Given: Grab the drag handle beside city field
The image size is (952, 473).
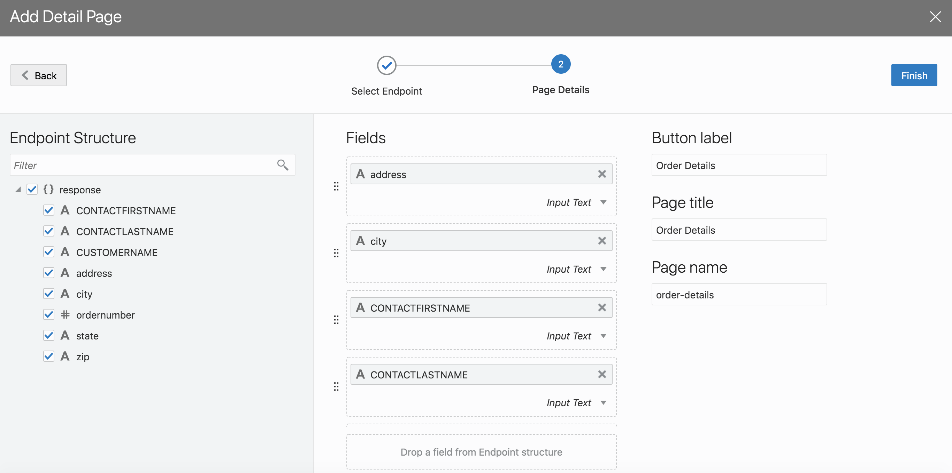Looking at the screenshot, I should click(x=336, y=253).
